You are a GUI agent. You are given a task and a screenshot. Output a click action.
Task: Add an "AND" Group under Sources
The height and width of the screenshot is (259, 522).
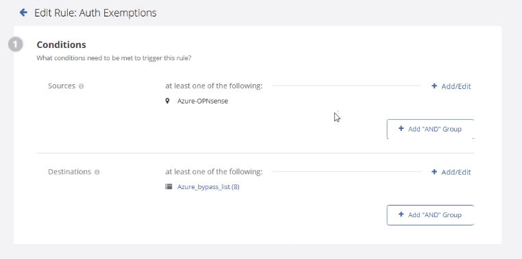[x=430, y=129]
